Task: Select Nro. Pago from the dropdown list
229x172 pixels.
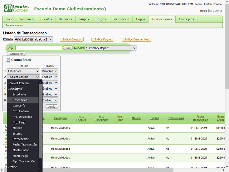Action: tap(23, 123)
